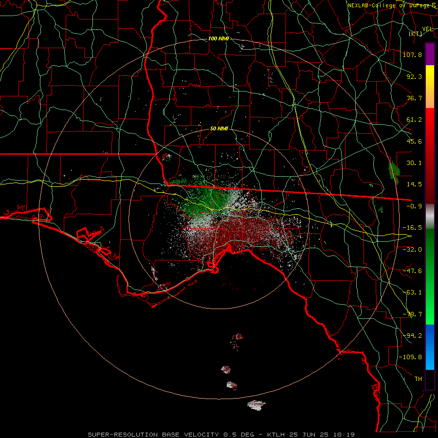Select the -47.6 velocity scale value
Viewport: 438px width, 438px height.
[412, 271]
